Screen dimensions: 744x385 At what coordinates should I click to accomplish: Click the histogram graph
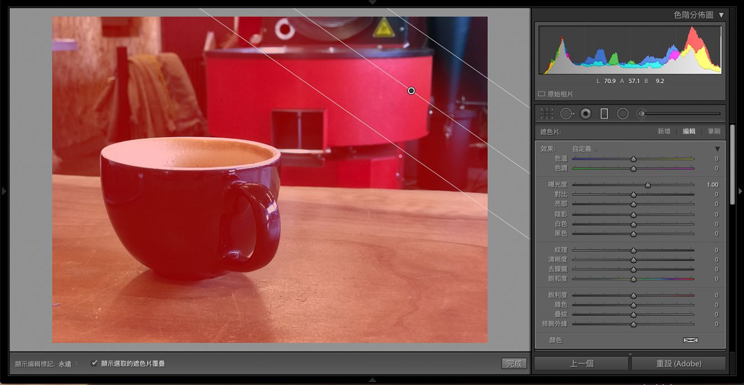(630, 50)
